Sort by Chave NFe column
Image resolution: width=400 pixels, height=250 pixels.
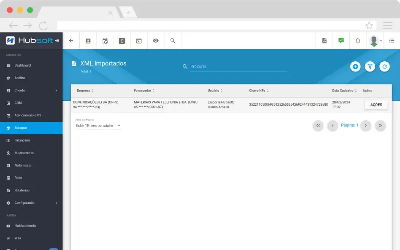pyautogui.click(x=259, y=91)
